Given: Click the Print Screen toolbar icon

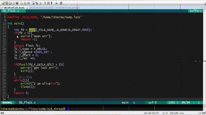Looking at the screenshot, I should click(x=33, y=3).
